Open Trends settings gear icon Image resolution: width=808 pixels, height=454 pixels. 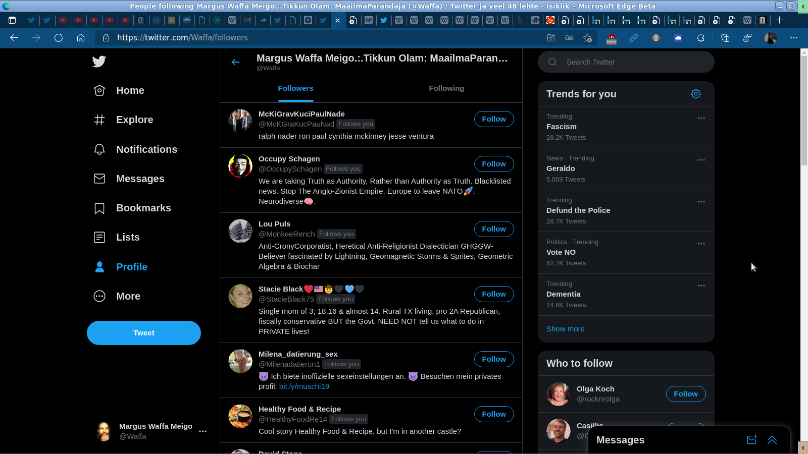coord(696,94)
